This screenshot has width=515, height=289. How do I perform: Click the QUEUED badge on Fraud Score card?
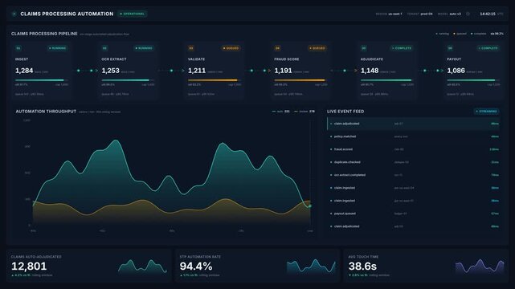click(317, 48)
